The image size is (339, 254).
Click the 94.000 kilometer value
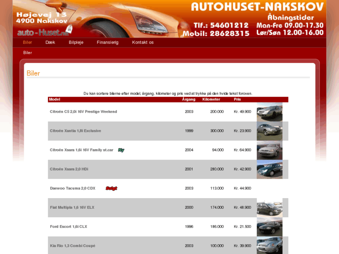pyautogui.click(x=218, y=150)
